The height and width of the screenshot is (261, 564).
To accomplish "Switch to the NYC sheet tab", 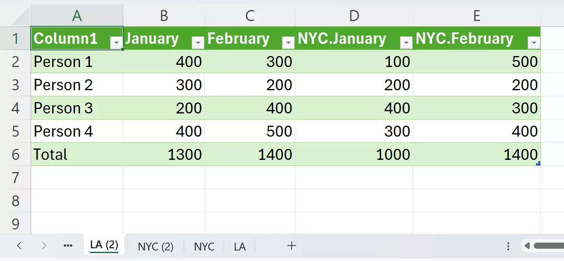I will point(204,247).
